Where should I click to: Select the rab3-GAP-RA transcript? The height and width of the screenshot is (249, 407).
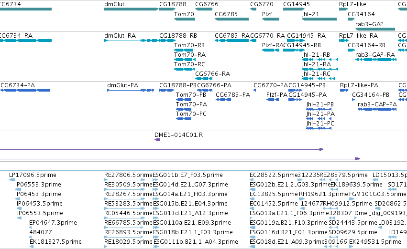coord(375,60)
